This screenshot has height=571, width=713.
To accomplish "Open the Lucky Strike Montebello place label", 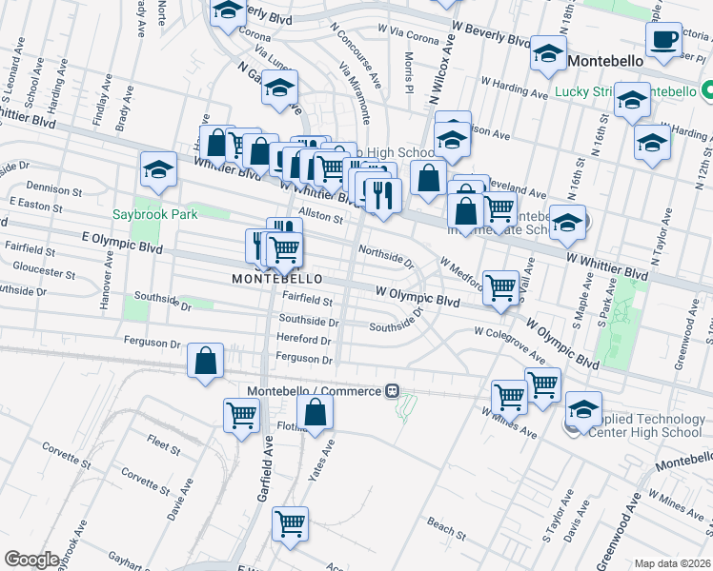I will [x=625, y=91].
